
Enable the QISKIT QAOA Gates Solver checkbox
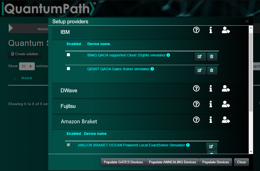(x=68, y=69)
